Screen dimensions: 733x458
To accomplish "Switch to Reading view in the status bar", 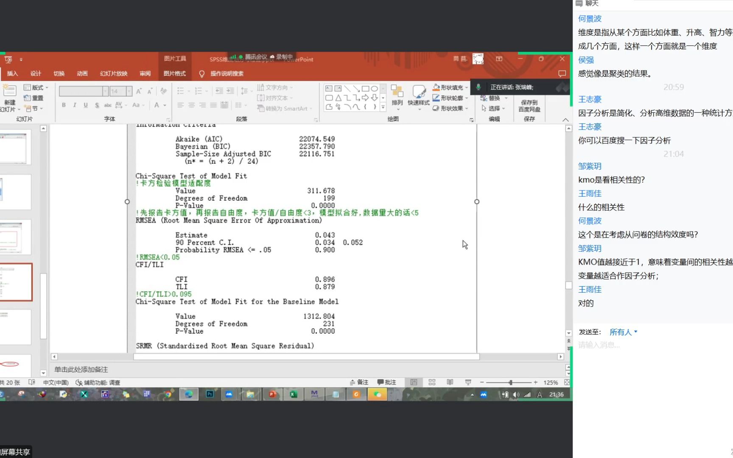I will coord(450,382).
